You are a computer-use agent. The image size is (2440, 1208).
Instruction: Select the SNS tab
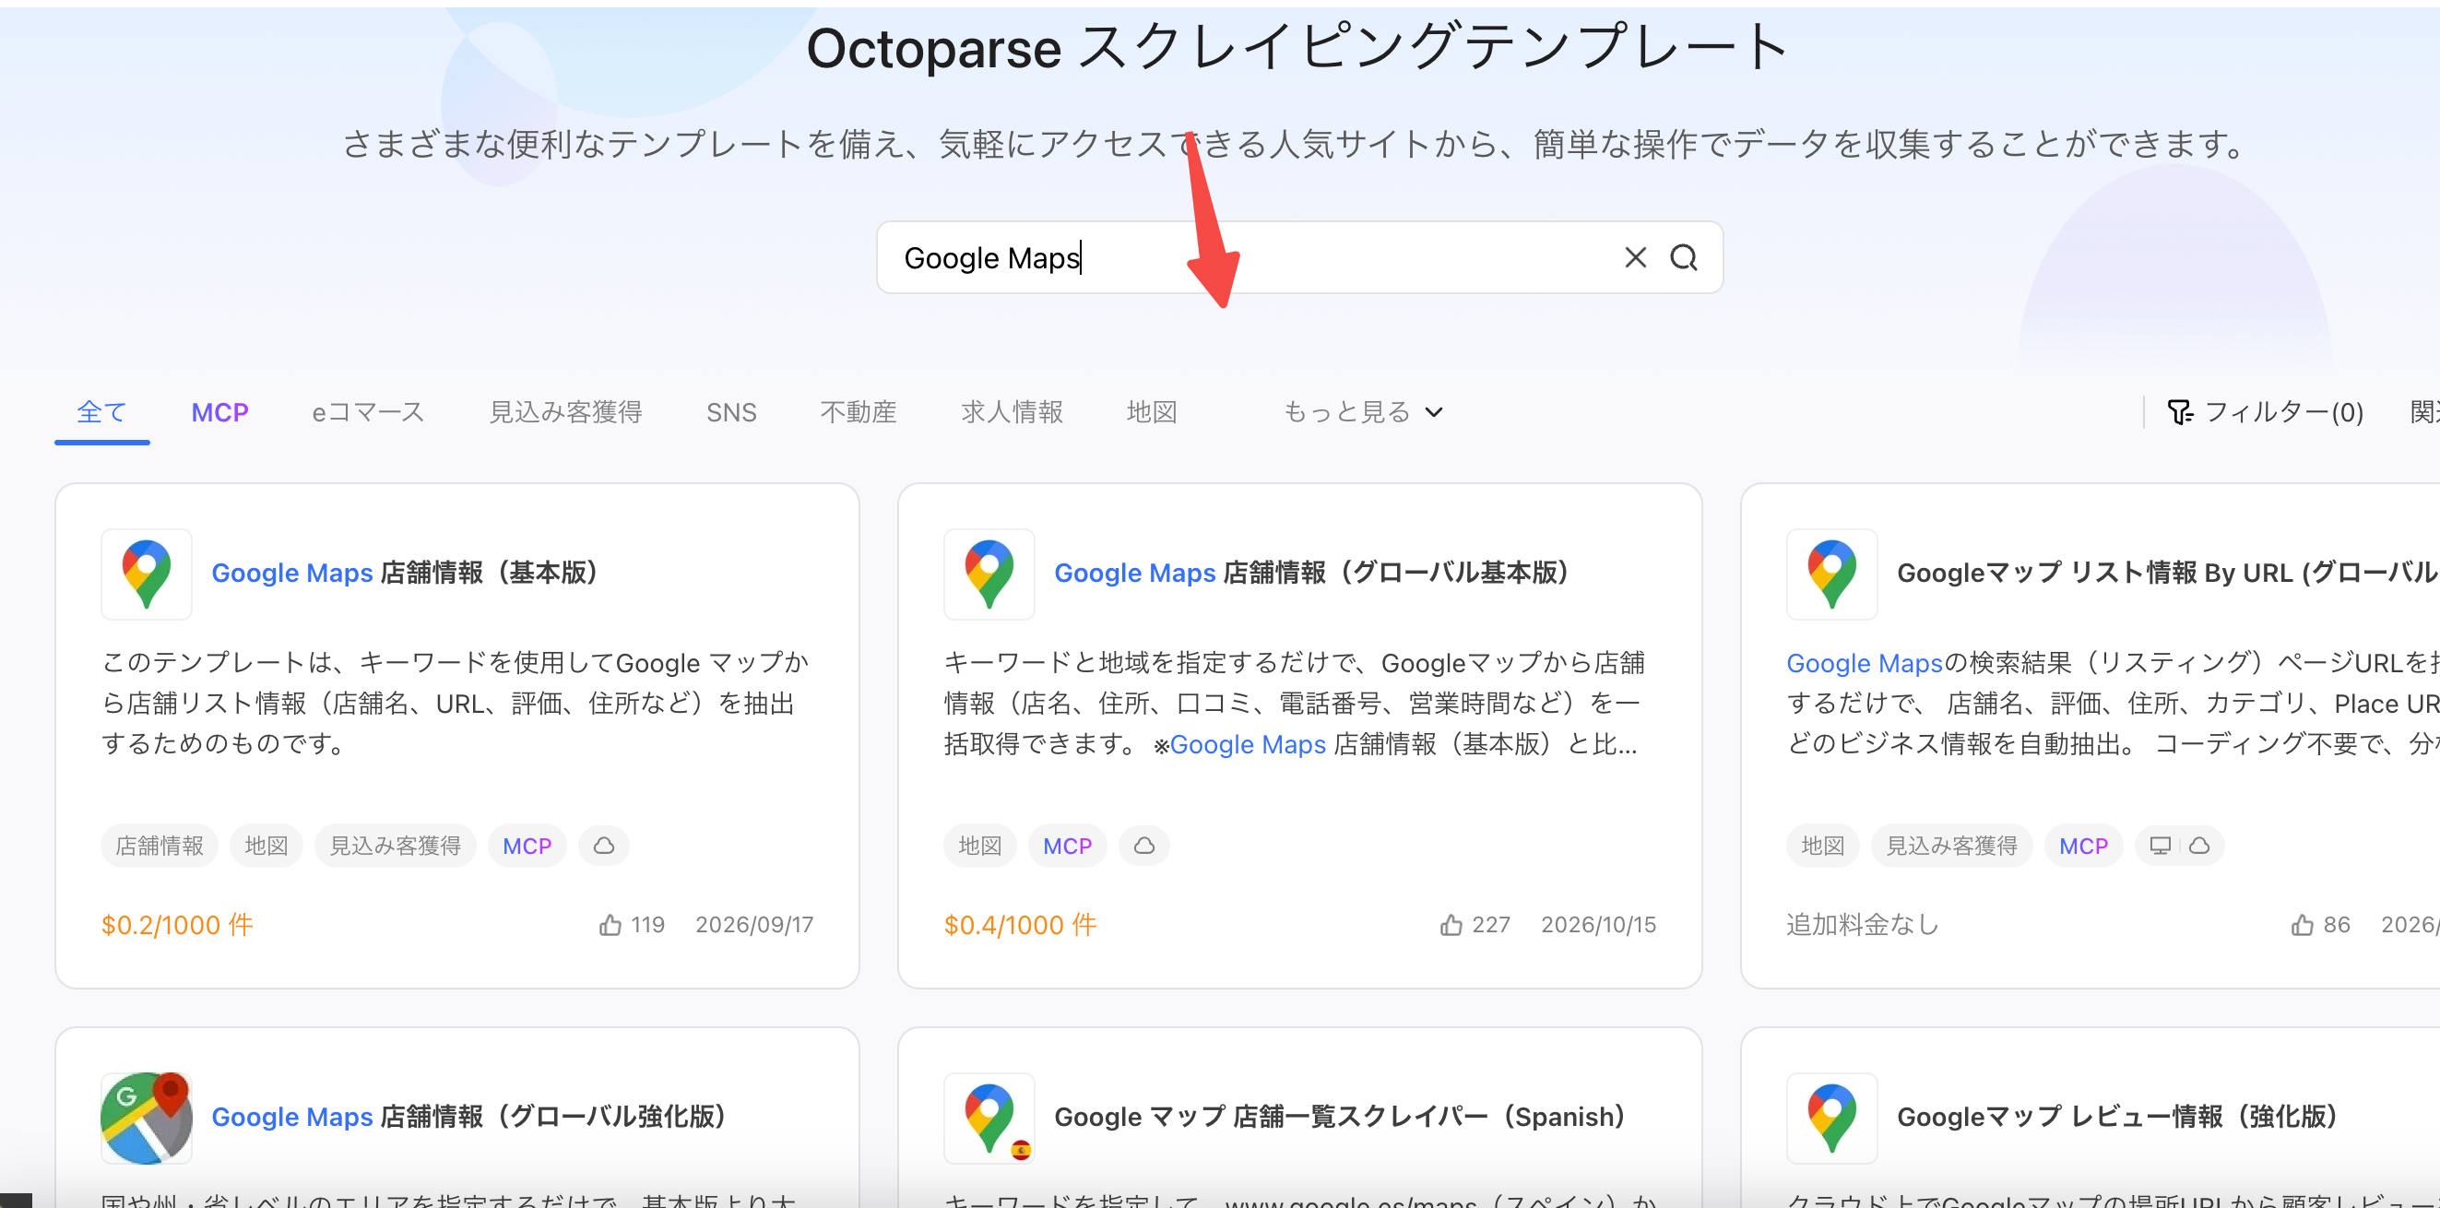click(x=731, y=412)
